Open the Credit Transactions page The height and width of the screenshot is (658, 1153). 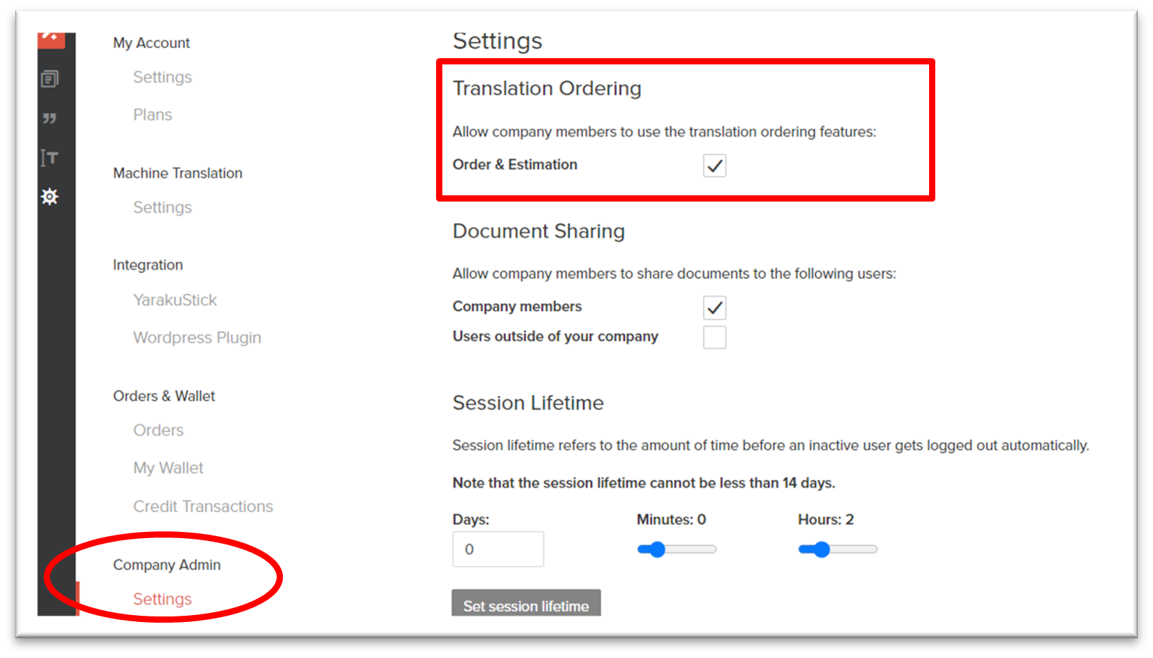coord(203,506)
